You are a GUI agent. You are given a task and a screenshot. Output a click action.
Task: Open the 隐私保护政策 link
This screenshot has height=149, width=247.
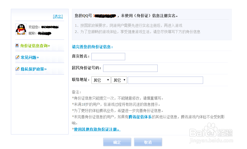click(x=34, y=69)
